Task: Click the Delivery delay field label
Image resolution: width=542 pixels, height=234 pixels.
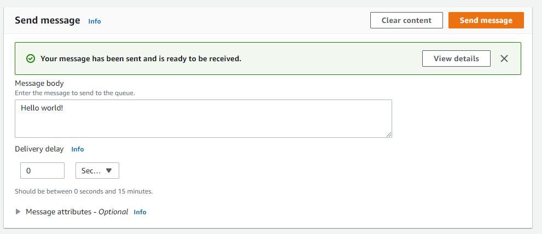Action: pos(39,149)
